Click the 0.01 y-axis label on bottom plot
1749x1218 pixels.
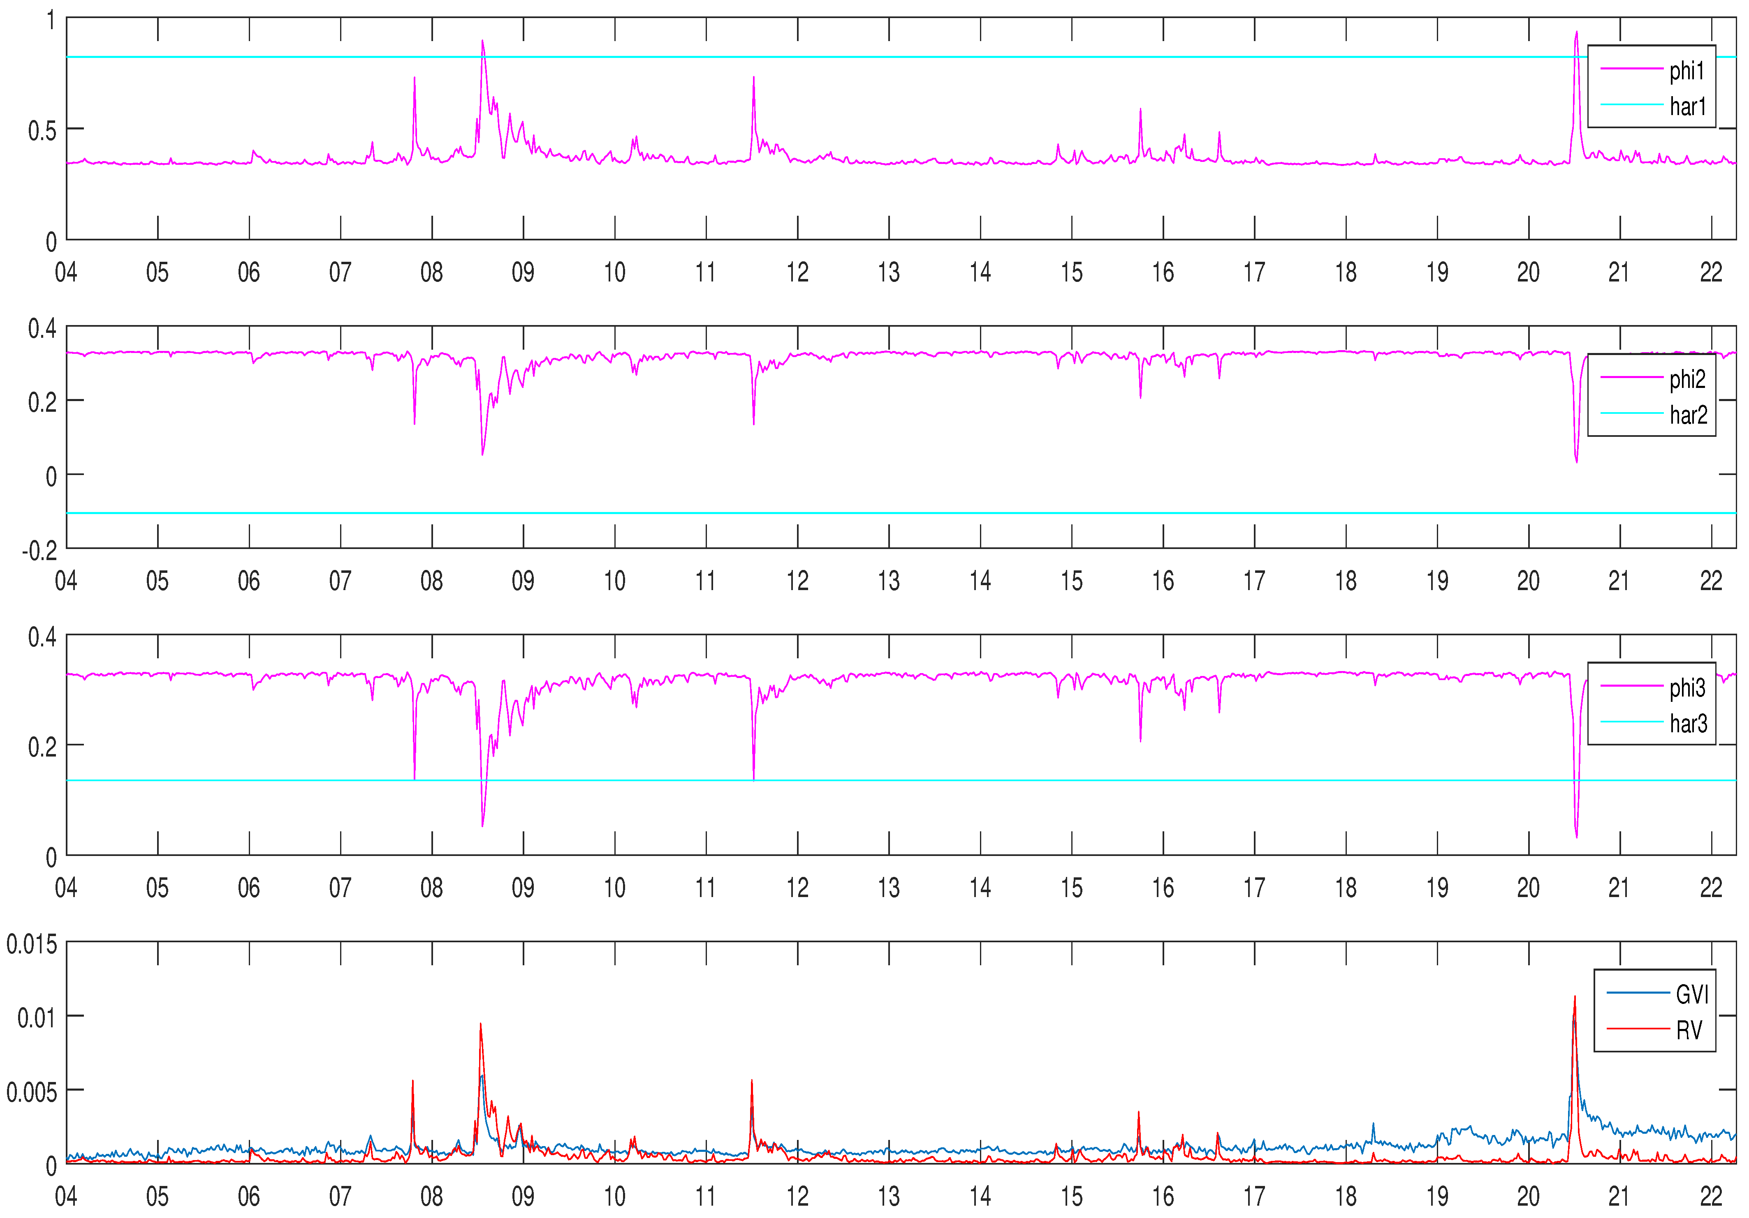click(x=37, y=1018)
